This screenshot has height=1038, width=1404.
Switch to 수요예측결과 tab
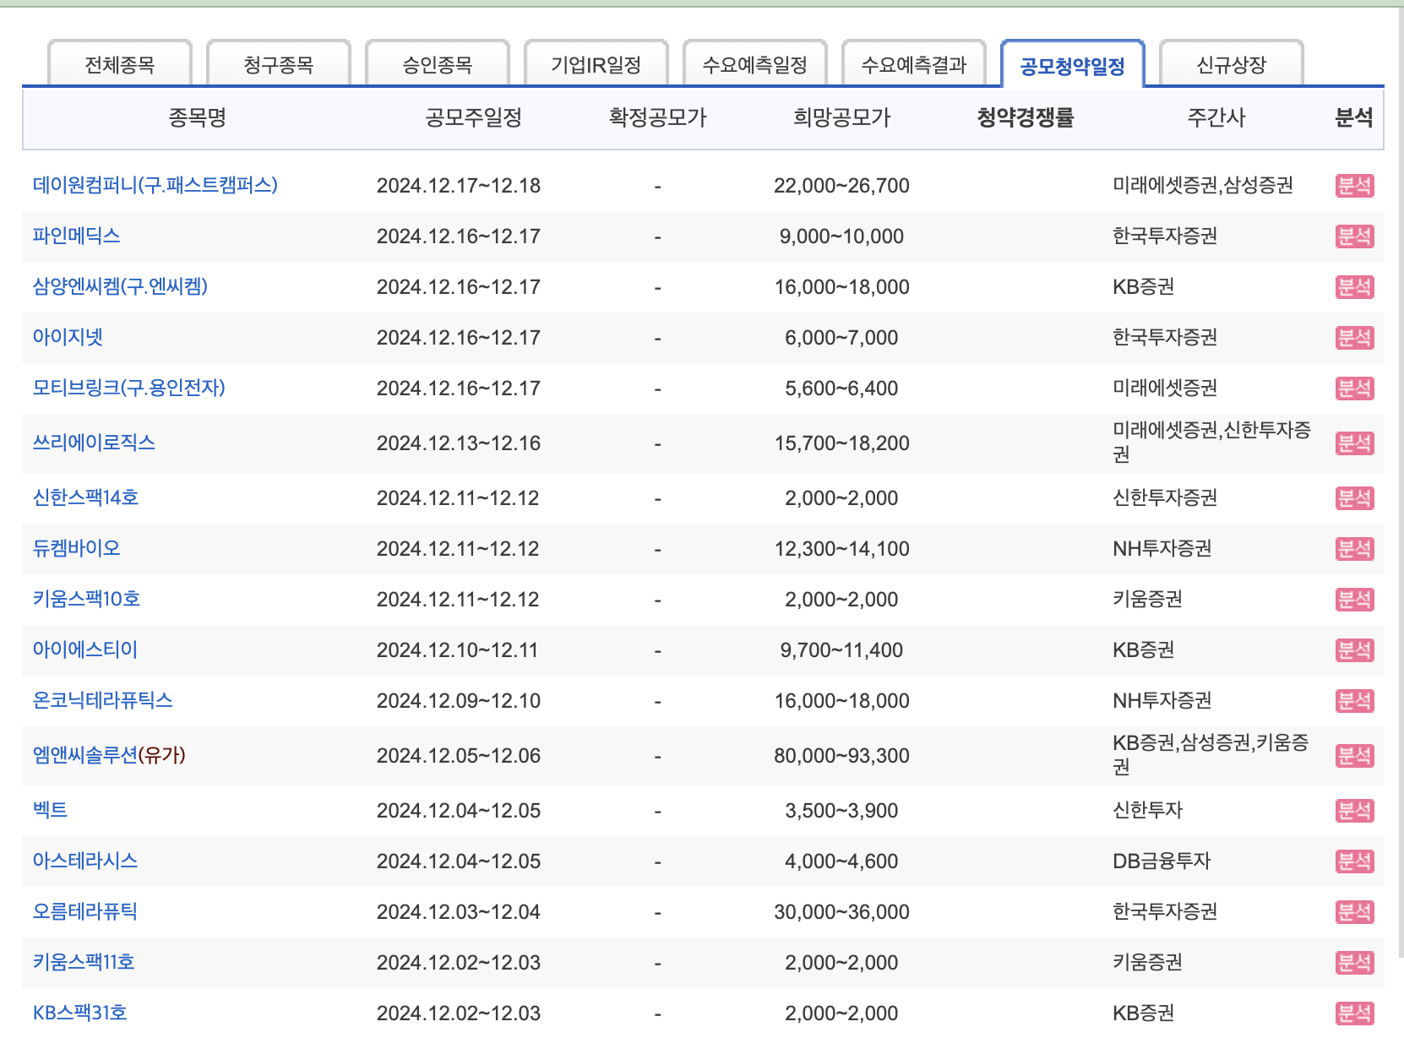pos(914,64)
